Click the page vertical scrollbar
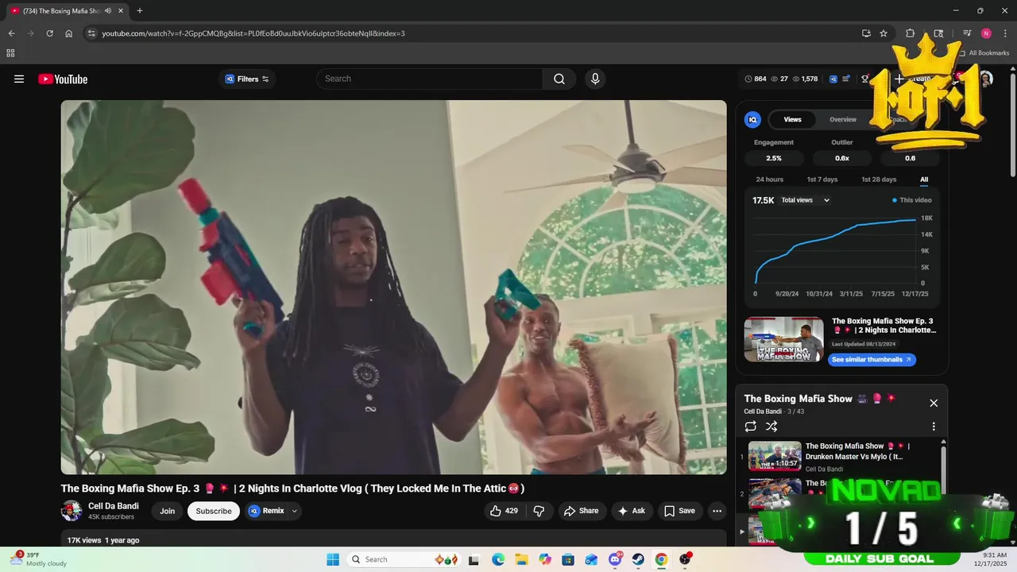The width and height of the screenshot is (1017, 572). (1012, 127)
